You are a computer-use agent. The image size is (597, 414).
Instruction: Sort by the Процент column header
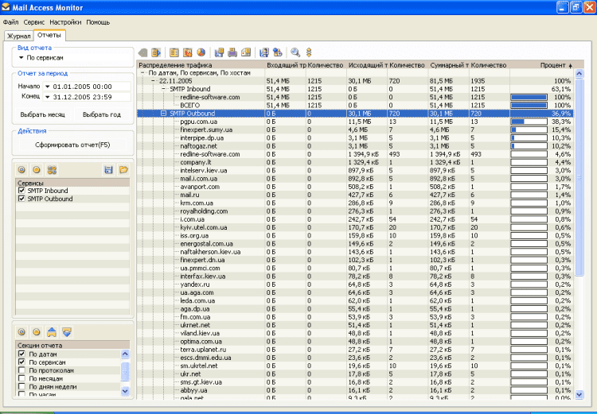coord(552,64)
